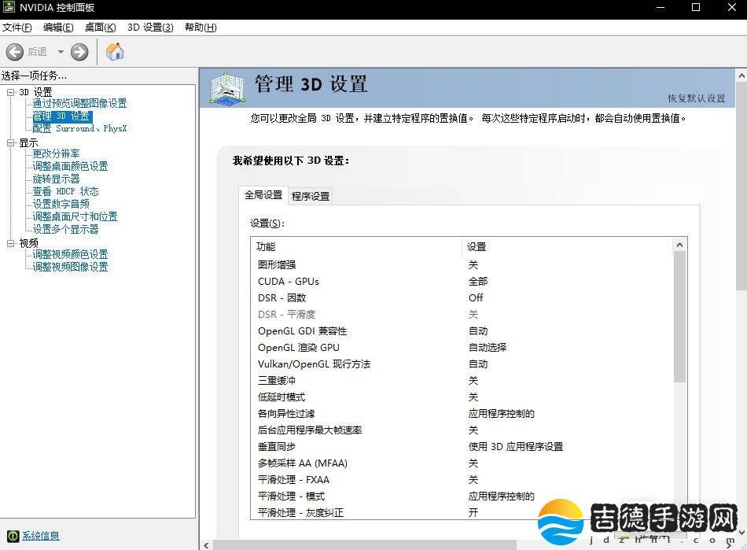Screen dimensions: 747x550
Task: Select the 低延时模式 setting row
Action: [x=462, y=397]
